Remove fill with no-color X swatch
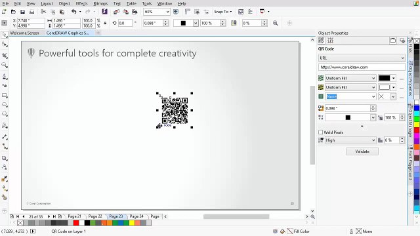Image resolution: width=420 pixels, height=236 pixels. pyautogui.click(x=20, y=223)
